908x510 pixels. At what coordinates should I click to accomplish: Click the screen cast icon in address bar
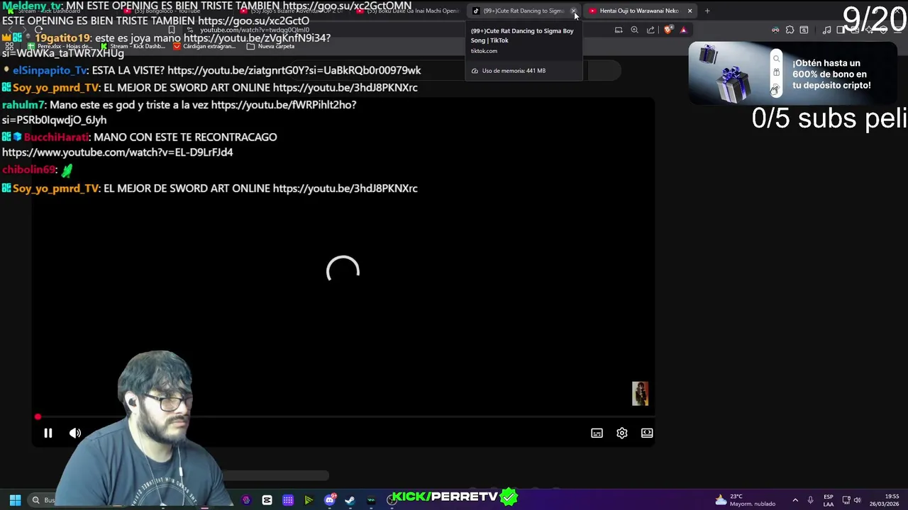pos(619,30)
